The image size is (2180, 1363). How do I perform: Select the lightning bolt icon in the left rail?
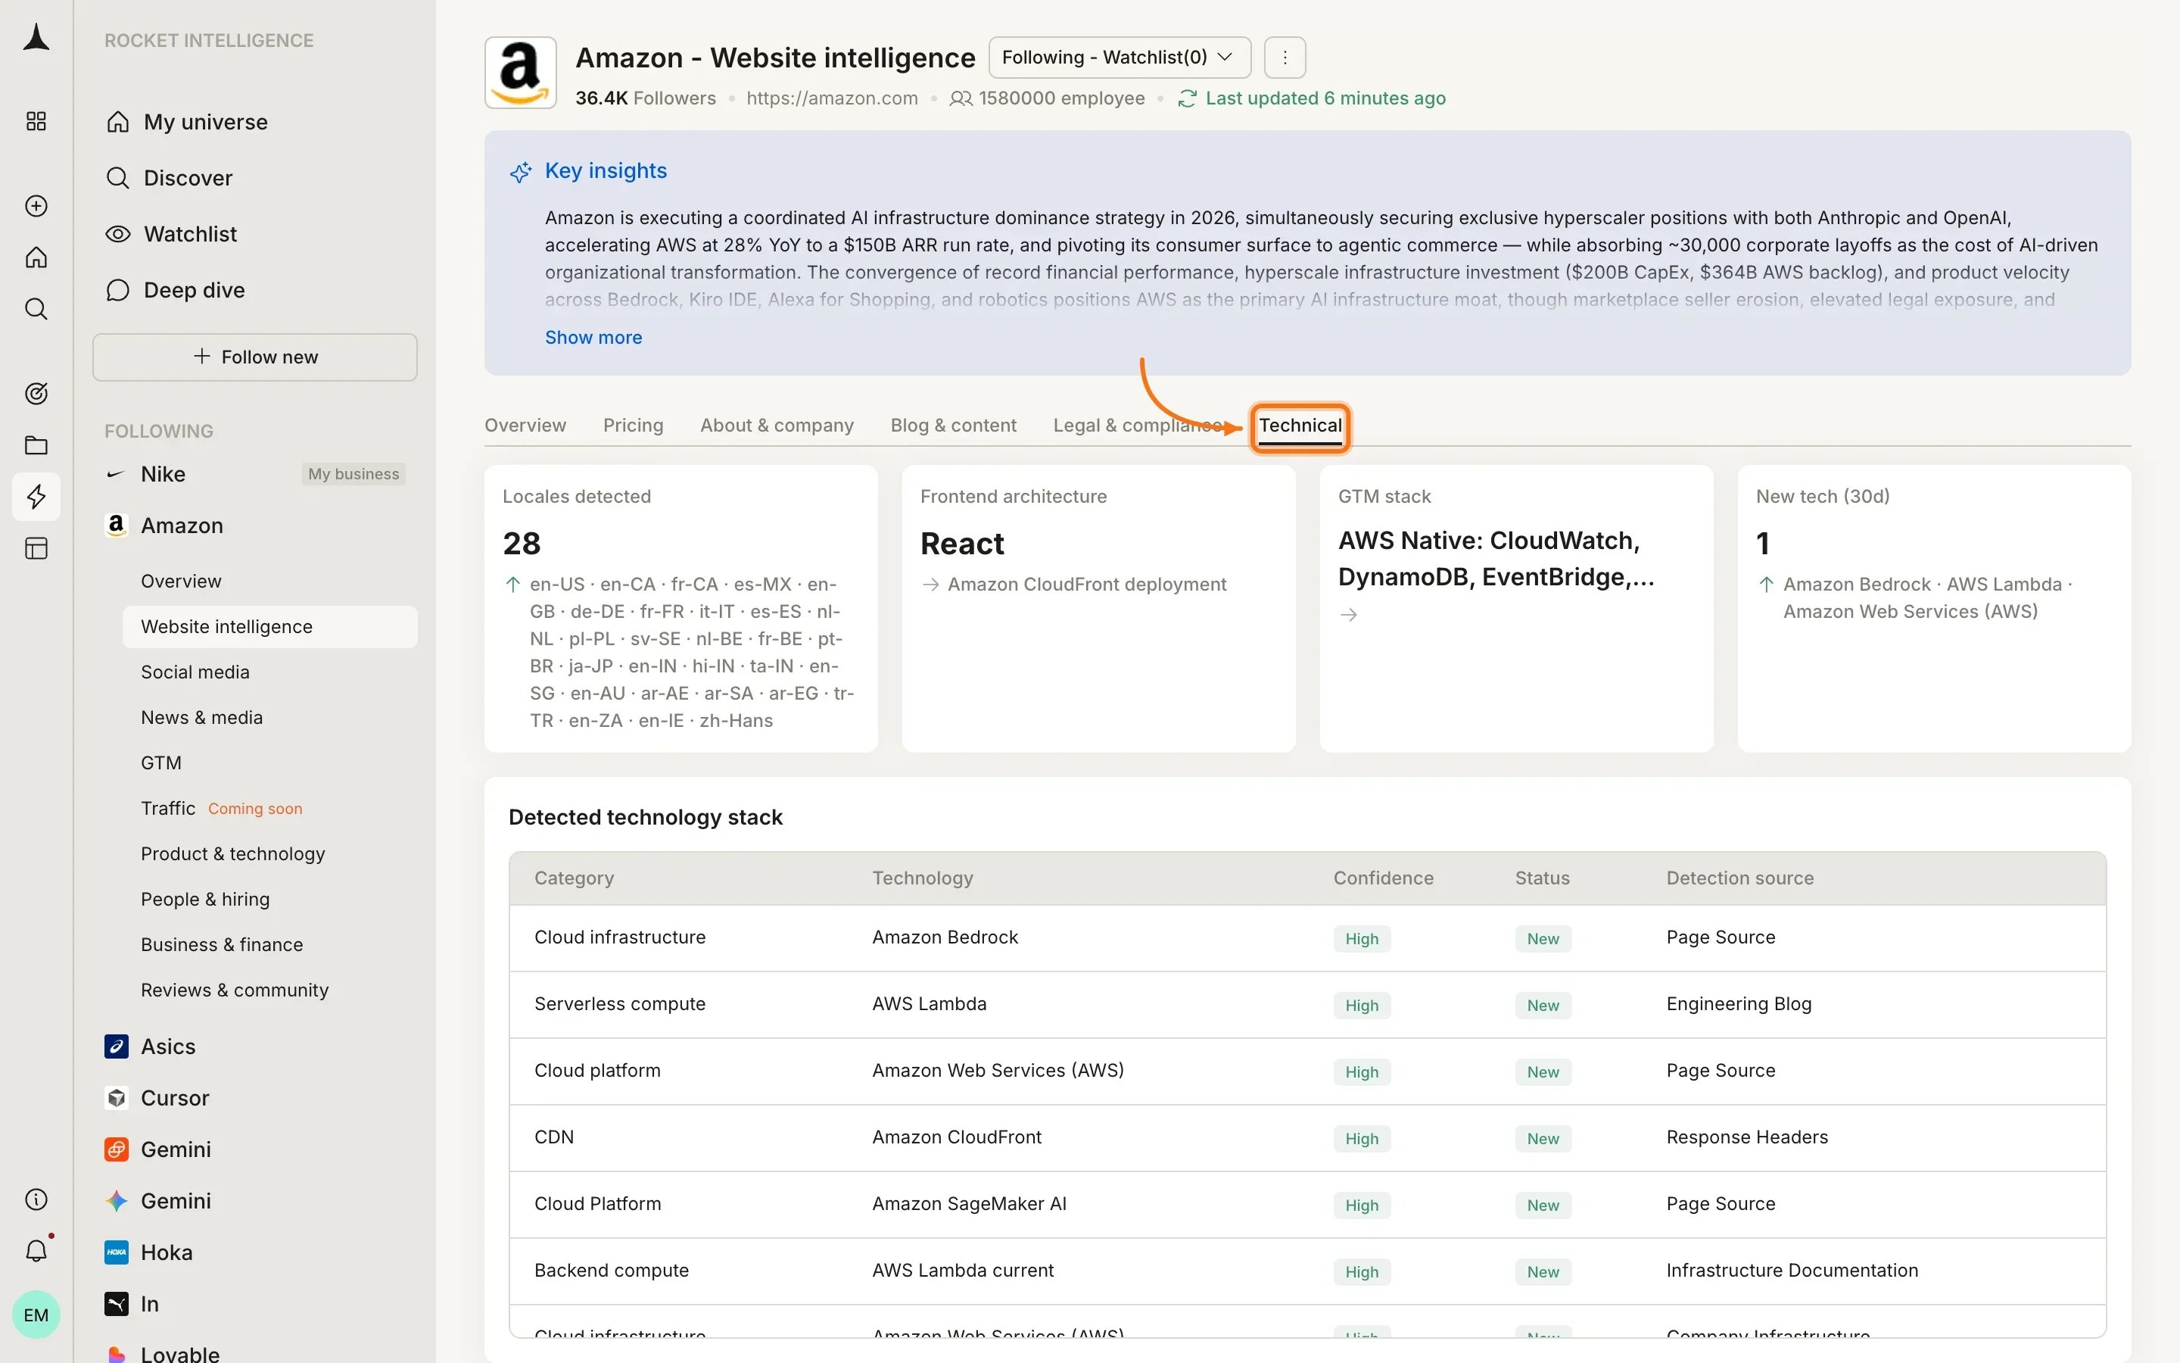[36, 497]
